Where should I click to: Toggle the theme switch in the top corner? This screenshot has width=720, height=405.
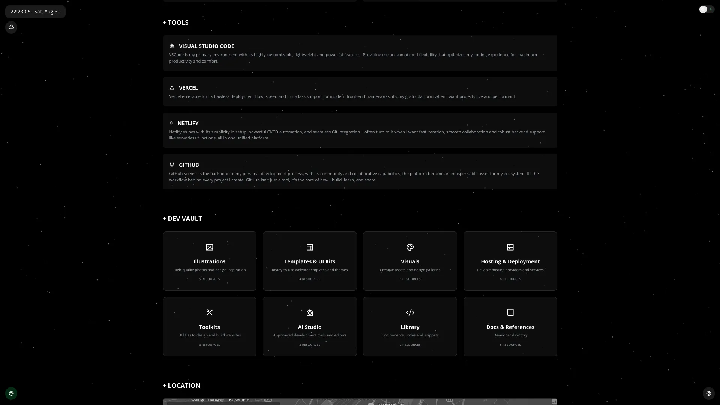pyautogui.click(x=706, y=9)
